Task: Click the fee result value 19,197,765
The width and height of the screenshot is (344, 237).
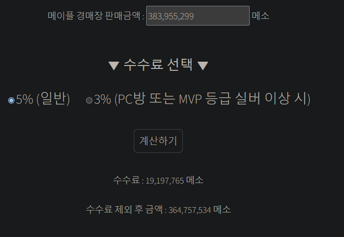Action: [x=165, y=181]
